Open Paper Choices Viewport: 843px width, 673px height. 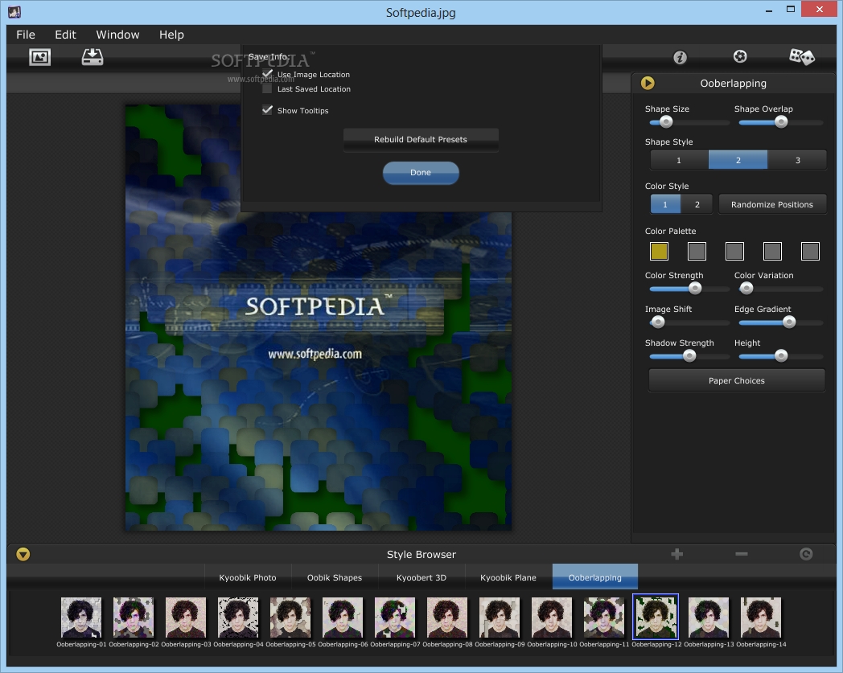point(737,380)
